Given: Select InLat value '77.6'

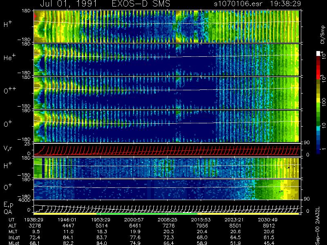Looking at the screenshot, I should tap(135, 237).
